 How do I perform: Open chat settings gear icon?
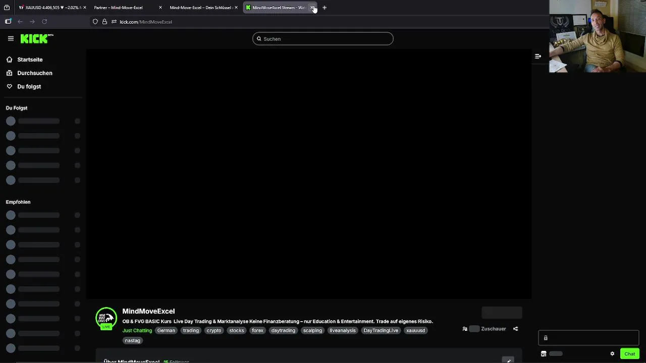[612, 354]
